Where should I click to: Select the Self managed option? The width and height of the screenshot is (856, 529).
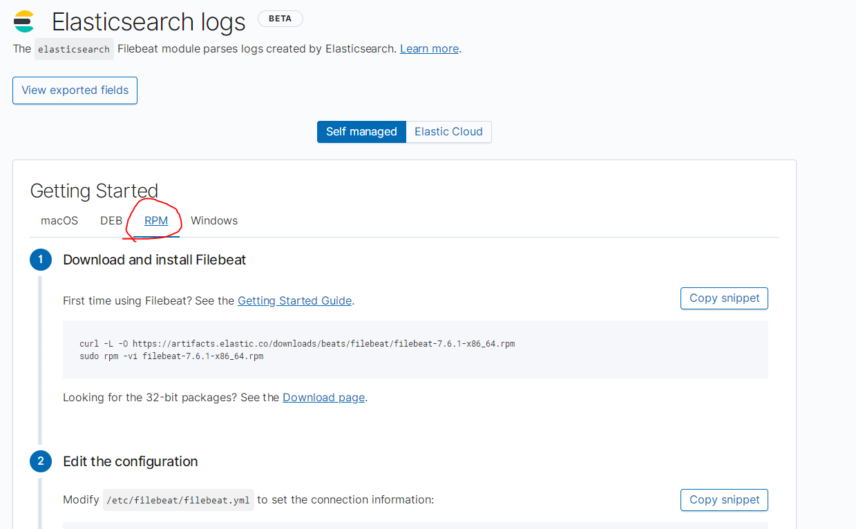pos(361,131)
